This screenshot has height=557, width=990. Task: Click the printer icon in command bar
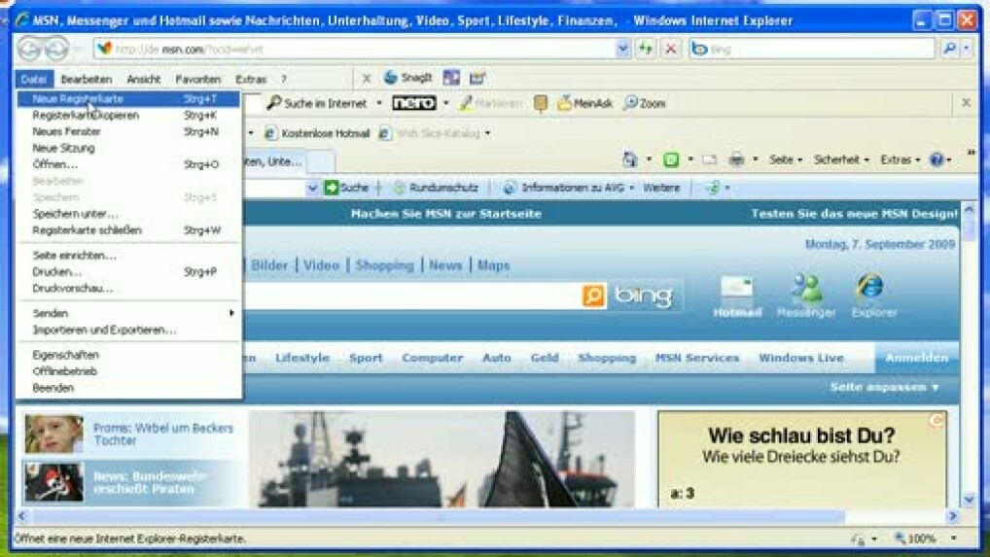click(736, 159)
